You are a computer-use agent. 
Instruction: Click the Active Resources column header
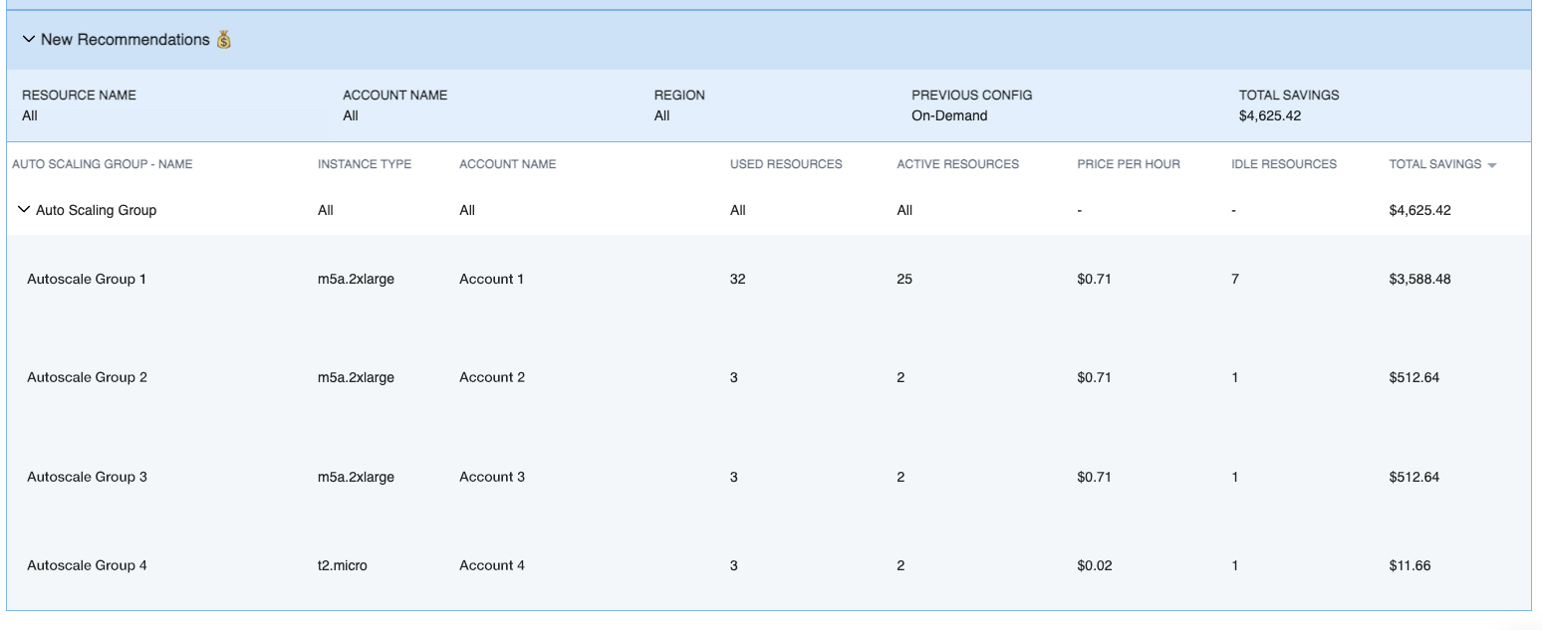(x=957, y=164)
